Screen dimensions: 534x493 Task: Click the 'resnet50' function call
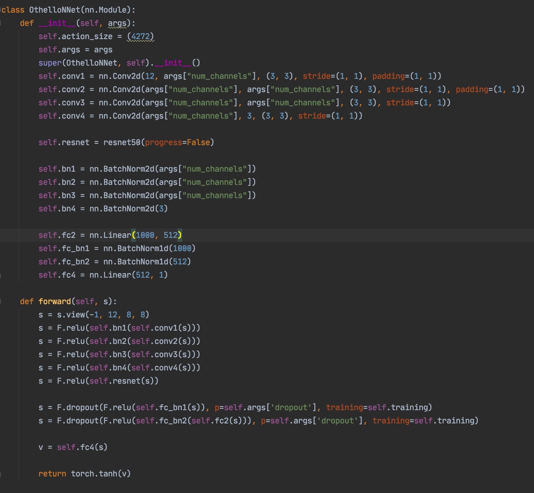tap(122, 142)
